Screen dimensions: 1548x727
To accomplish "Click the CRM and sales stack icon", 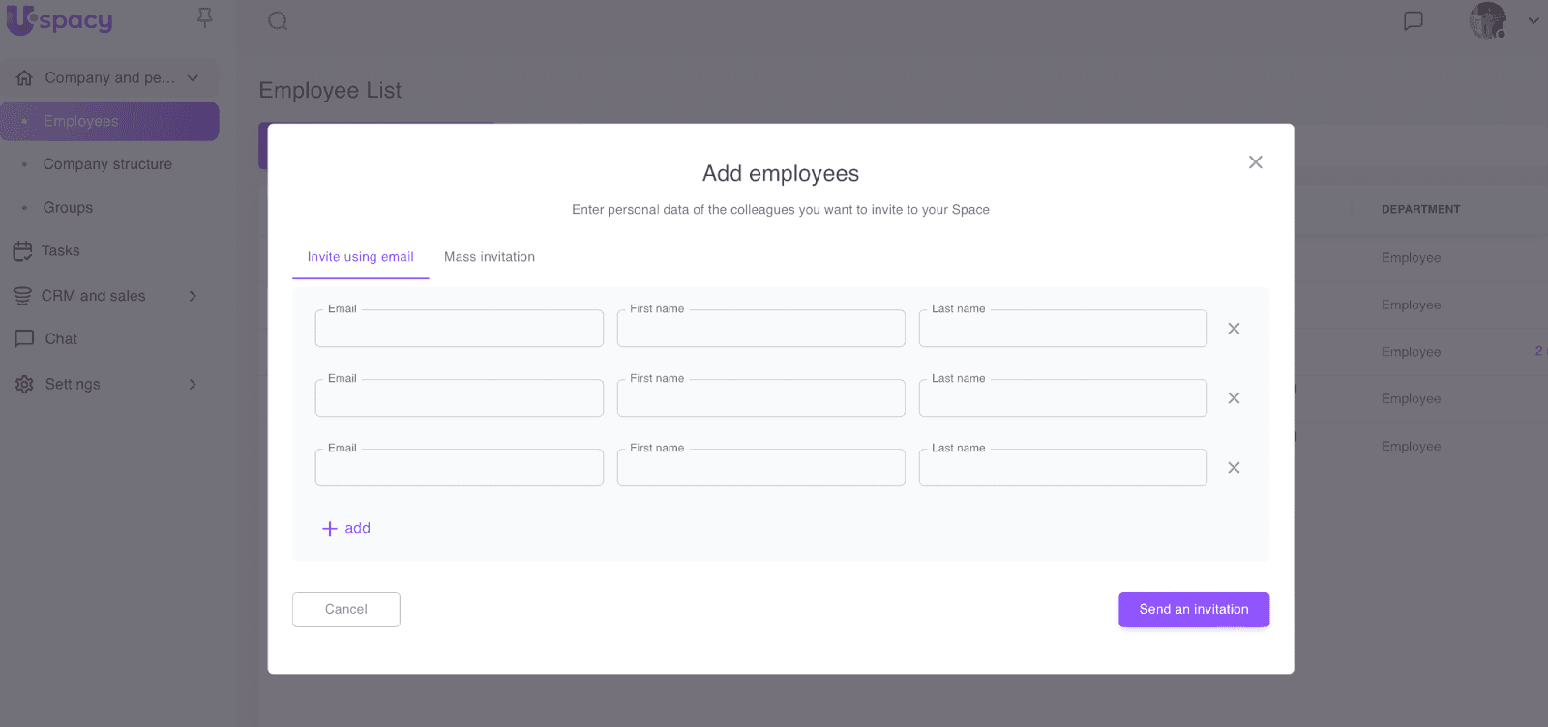I will coord(22,296).
